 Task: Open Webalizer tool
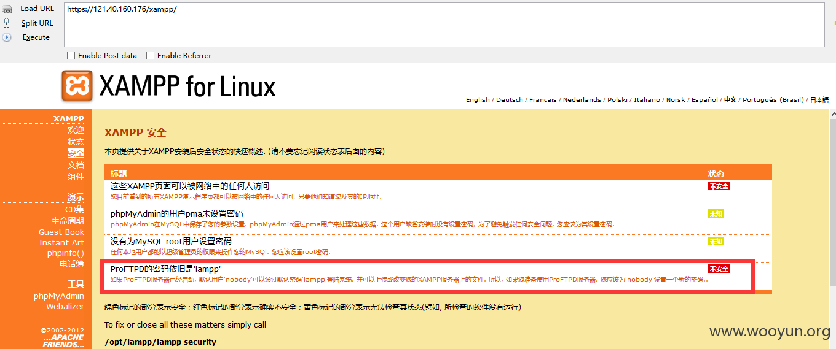pyautogui.click(x=65, y=306)
